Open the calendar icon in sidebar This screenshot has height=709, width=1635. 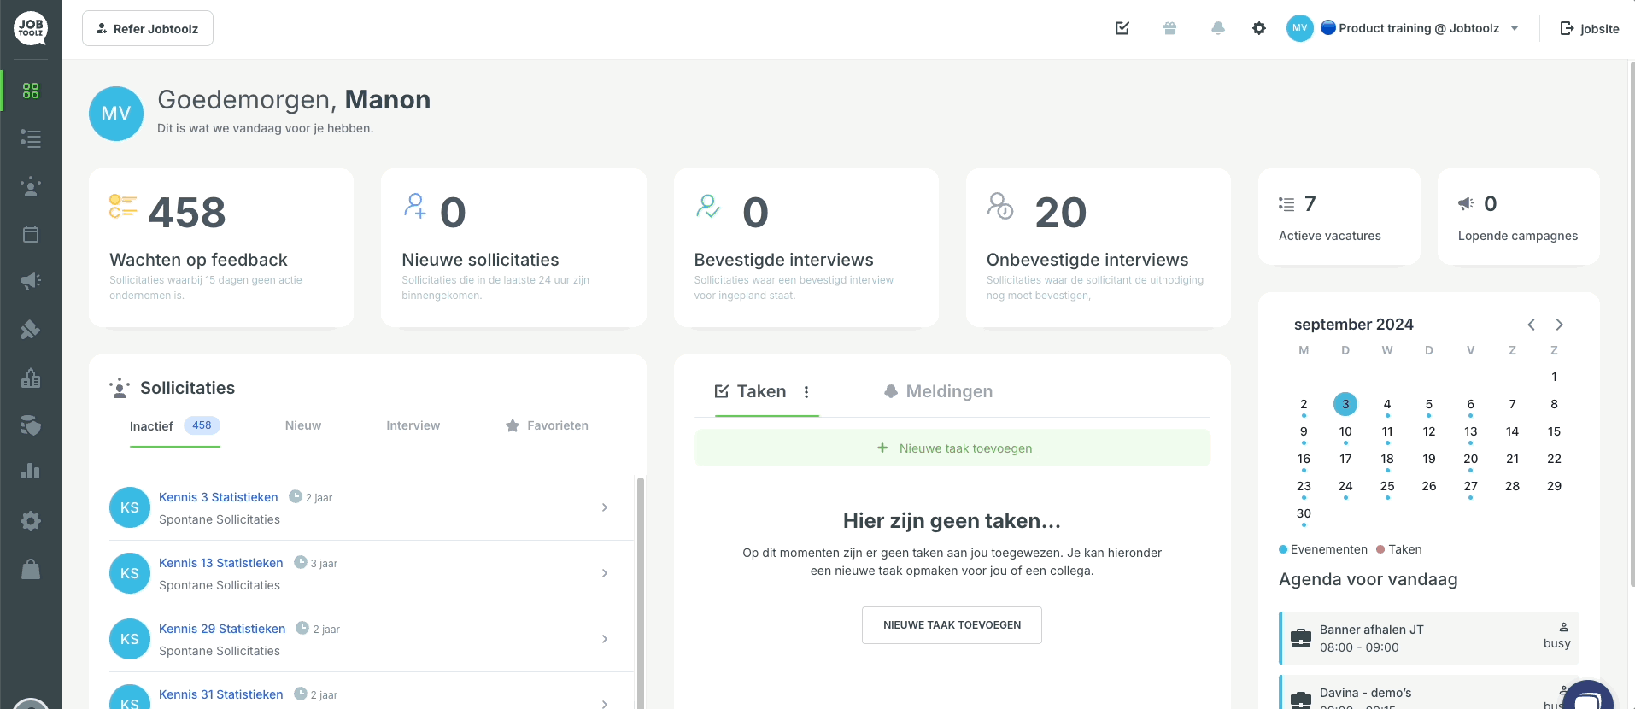(x=31, y=234)
